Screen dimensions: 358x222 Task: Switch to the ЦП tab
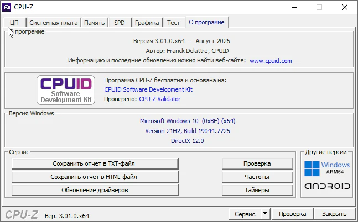pyautogui.click(x=14, y=23)
